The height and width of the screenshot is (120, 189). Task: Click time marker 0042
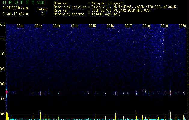[x=38, y=26]
